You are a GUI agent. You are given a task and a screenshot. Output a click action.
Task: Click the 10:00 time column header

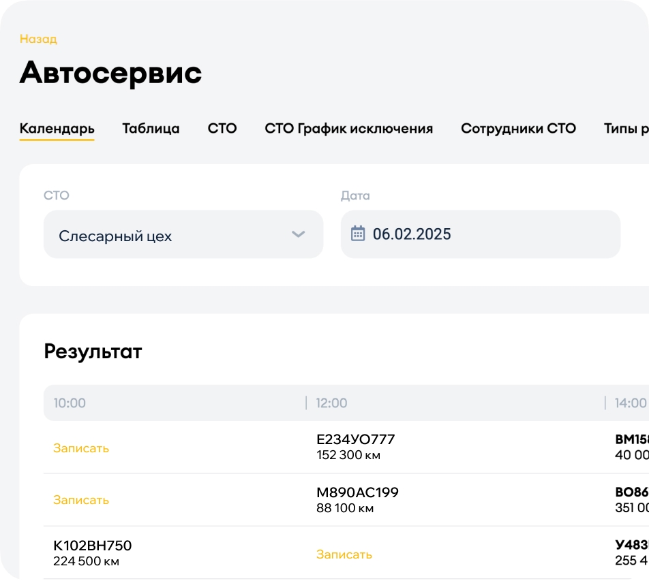coord(70,403)
